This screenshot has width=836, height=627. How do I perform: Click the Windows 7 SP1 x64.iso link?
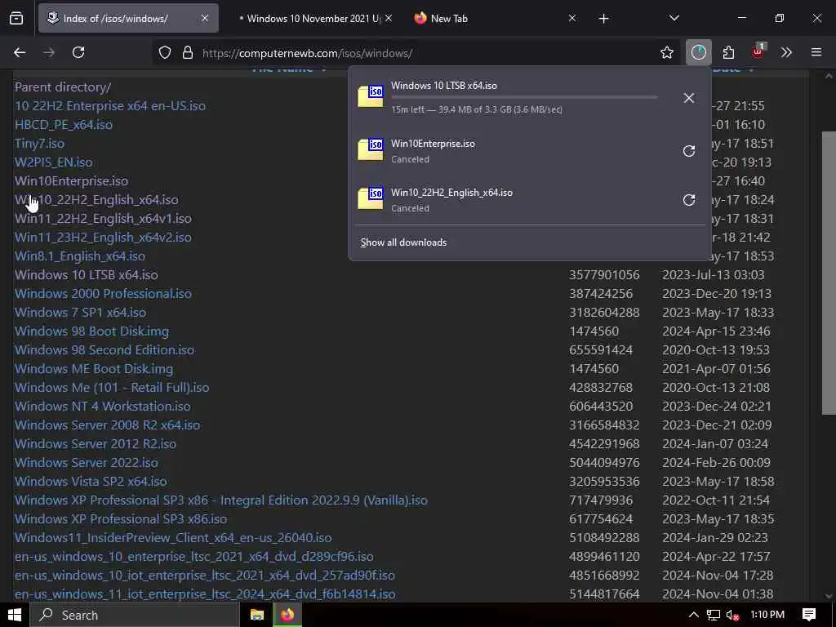(x=80, y=313)
